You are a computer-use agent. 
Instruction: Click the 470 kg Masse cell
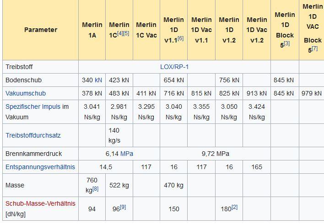click(x=173, y=185)
